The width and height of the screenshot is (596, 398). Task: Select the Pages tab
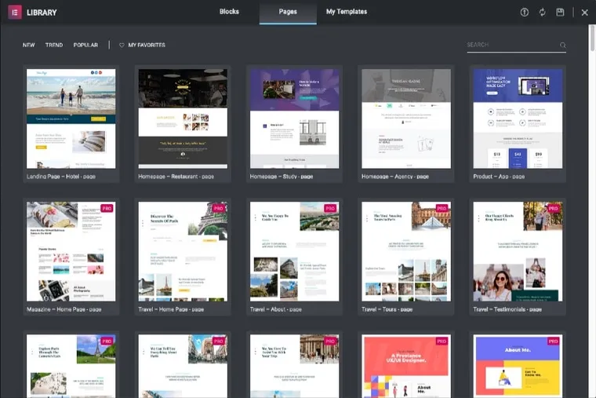click(x=288, y=13)
